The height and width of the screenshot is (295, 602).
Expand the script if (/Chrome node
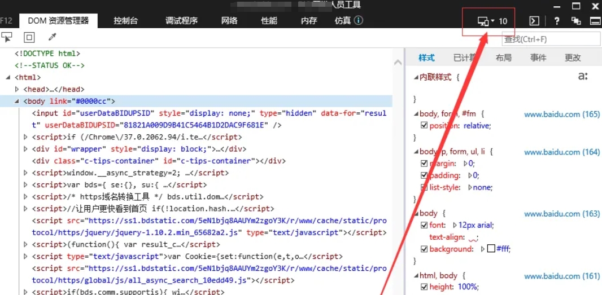(x=26, y=137)
